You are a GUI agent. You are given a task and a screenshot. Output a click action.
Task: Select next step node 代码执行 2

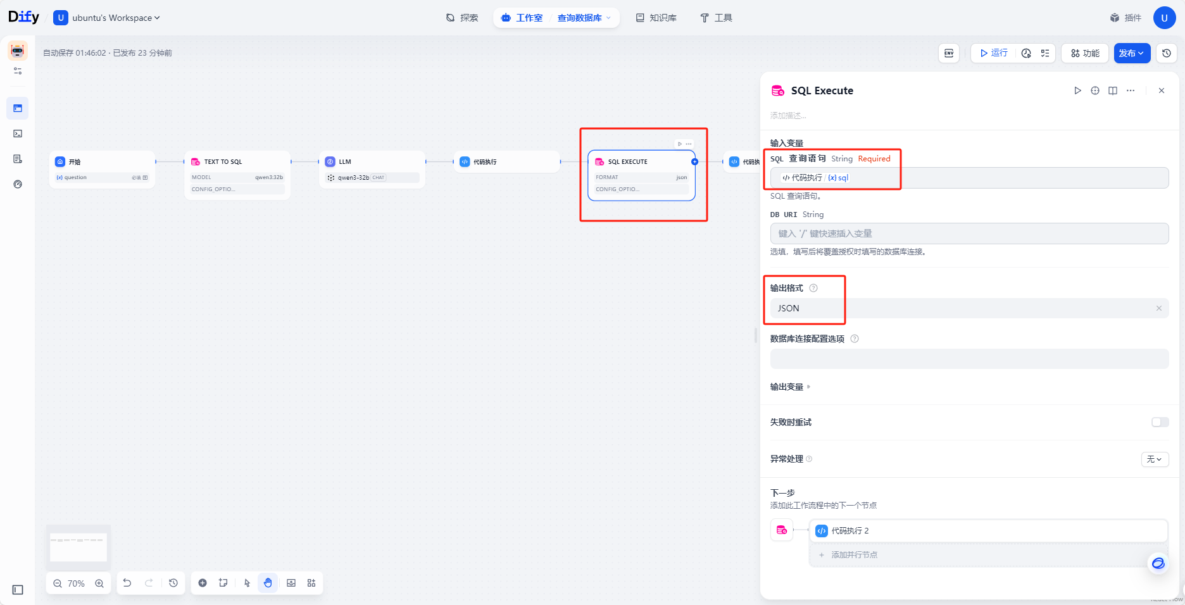click(988, 531)
